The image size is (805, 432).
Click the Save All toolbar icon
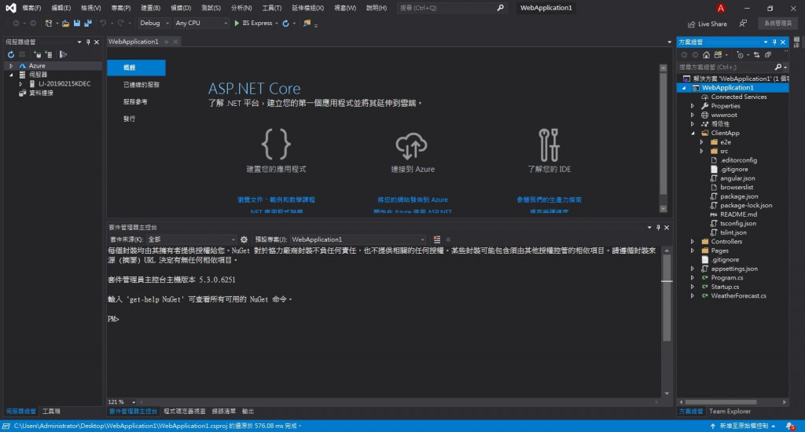click(88, 23)
